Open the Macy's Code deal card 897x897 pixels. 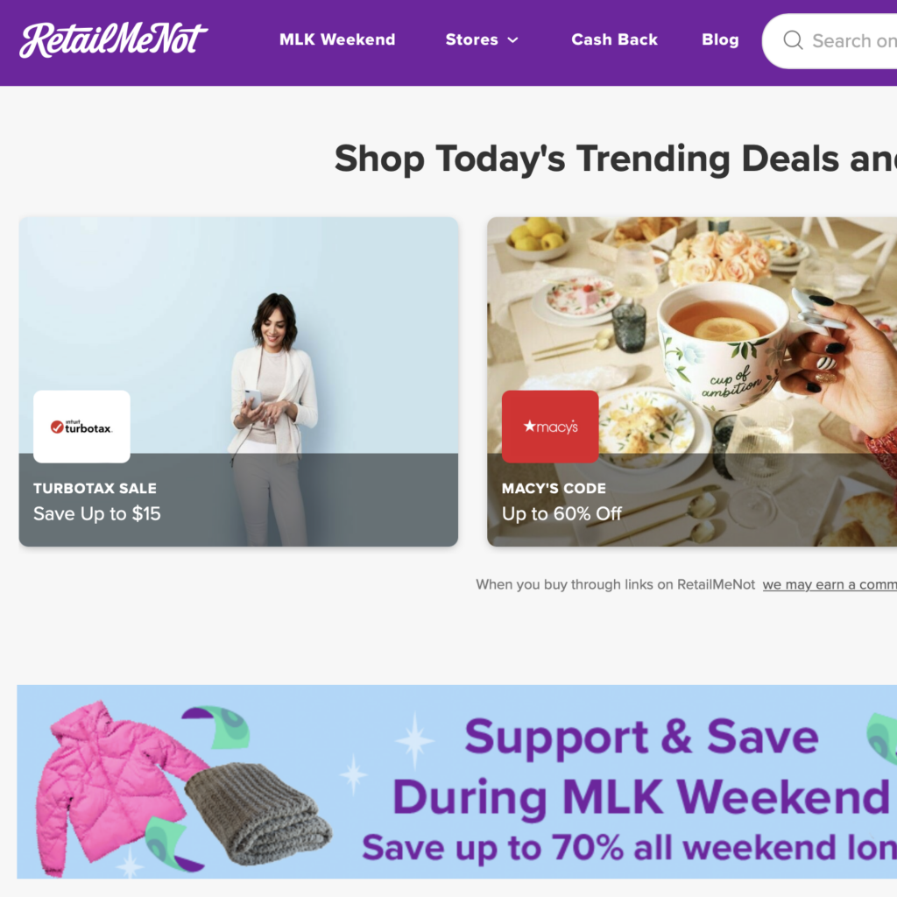click(692, 382)
